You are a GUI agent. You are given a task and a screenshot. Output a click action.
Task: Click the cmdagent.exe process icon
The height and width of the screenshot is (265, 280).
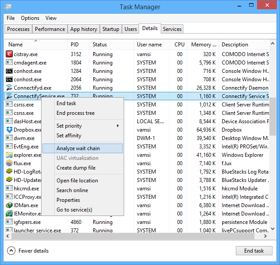(x=9, y=62)
